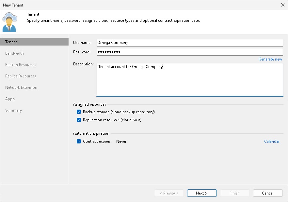Click the Previous navigation button

pyautogui.click(x=169, y=193)
